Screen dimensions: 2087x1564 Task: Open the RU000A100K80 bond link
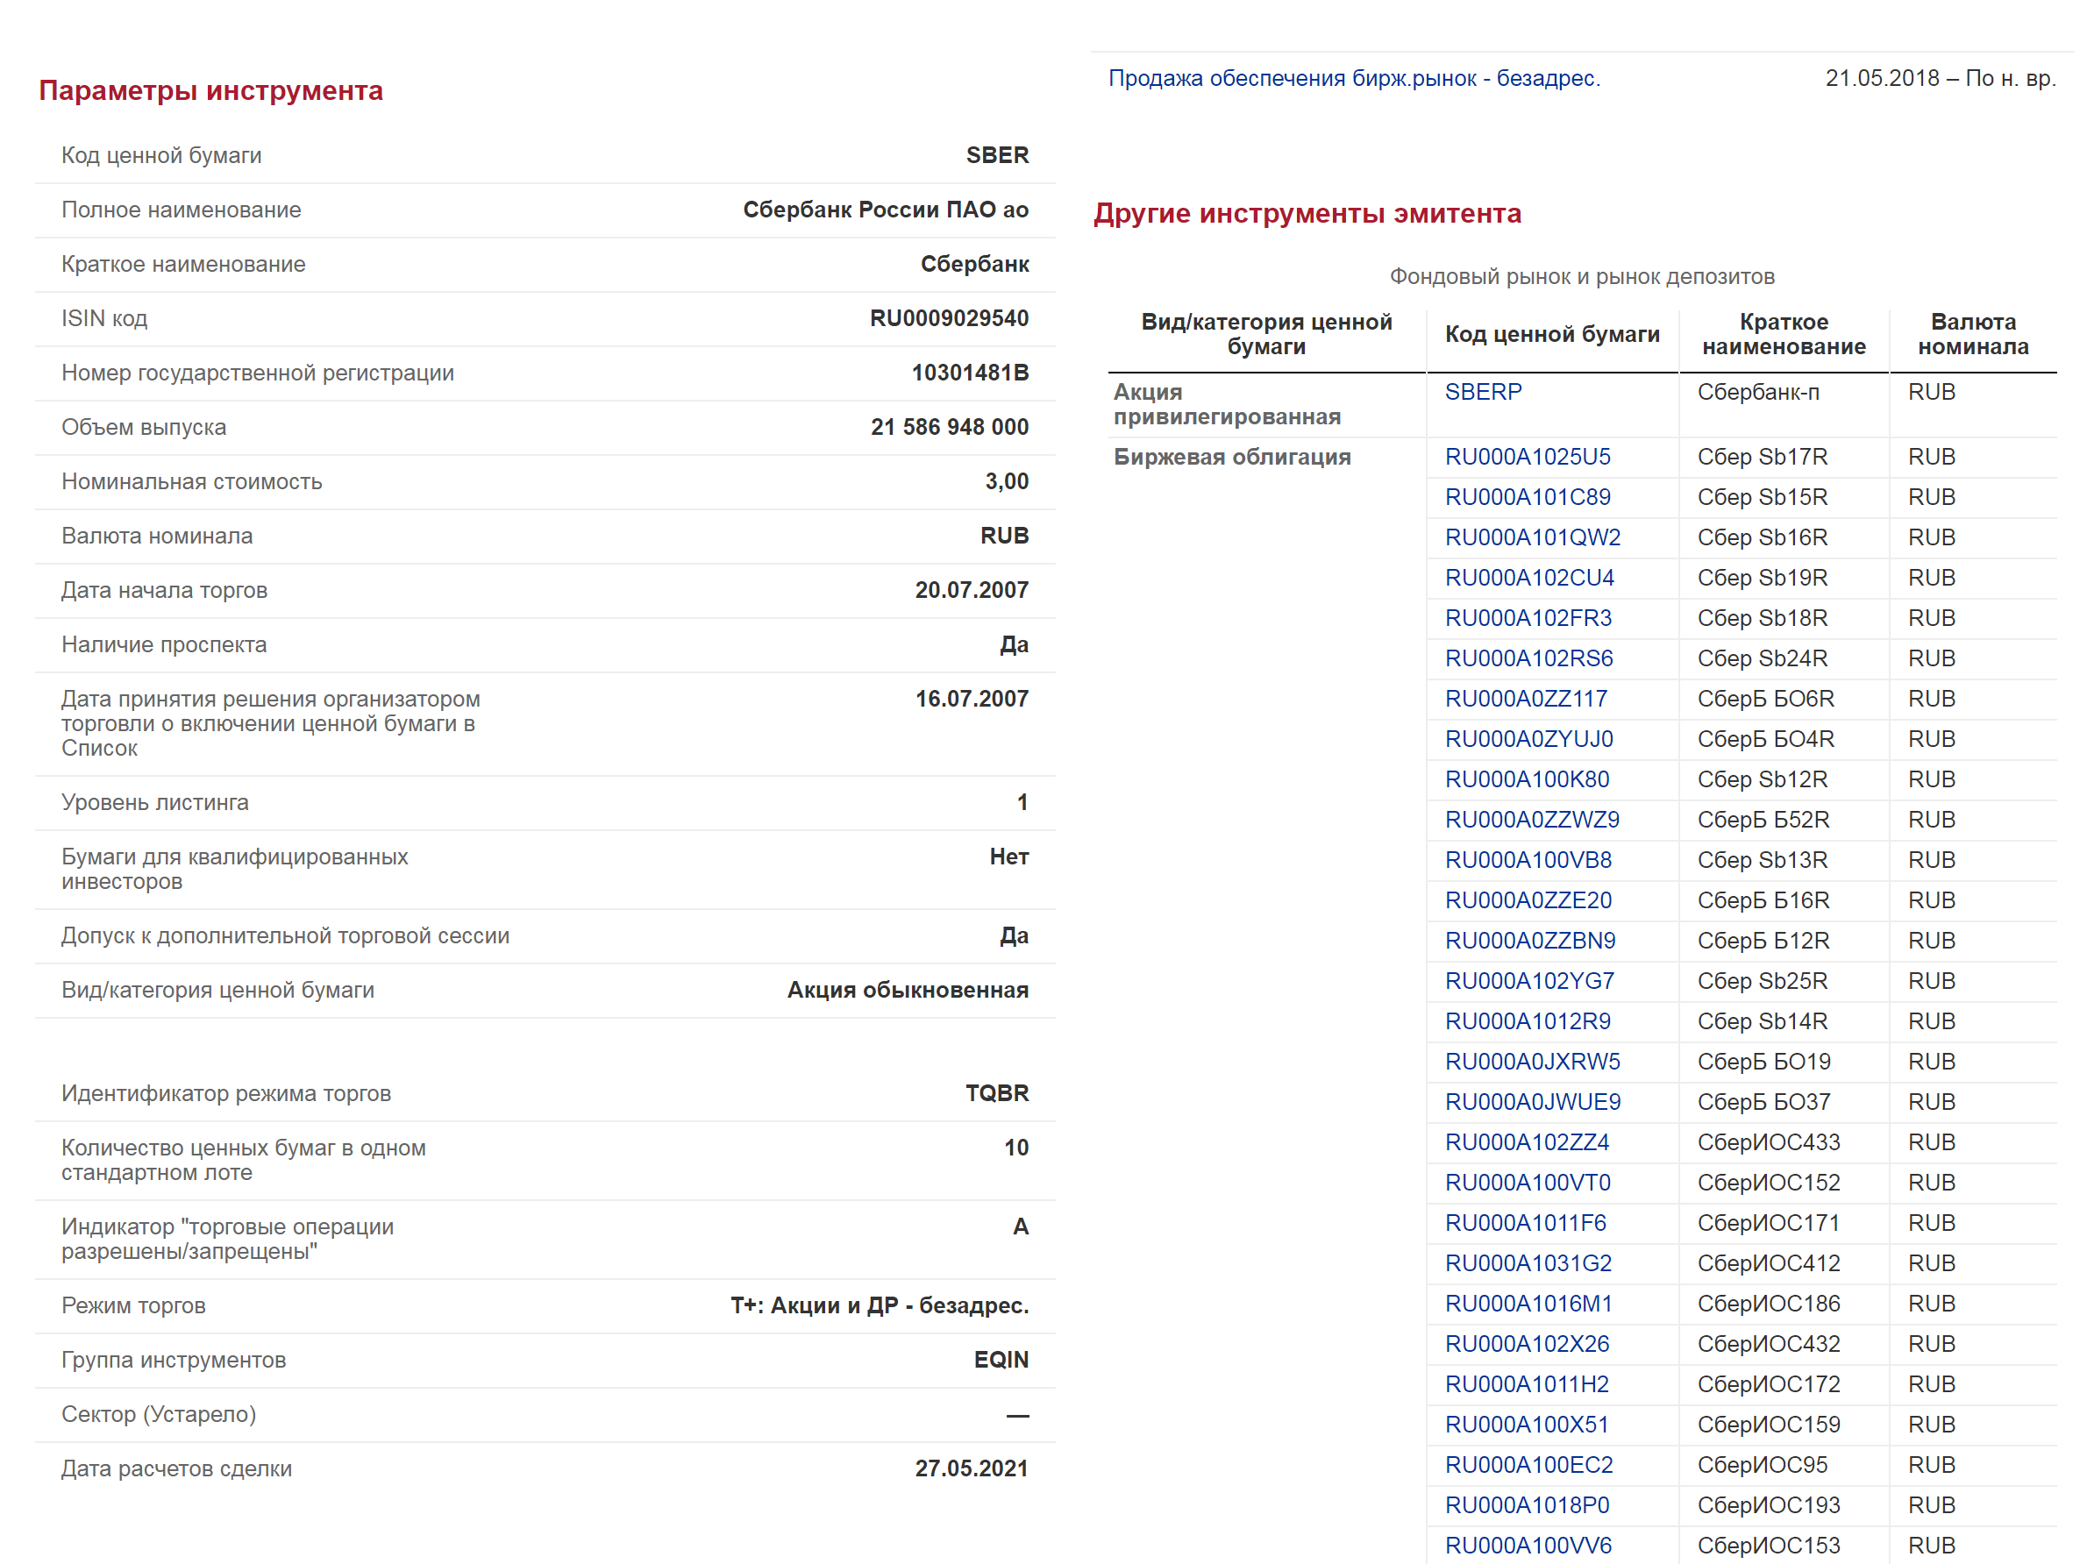click(x=1527, y=779)
